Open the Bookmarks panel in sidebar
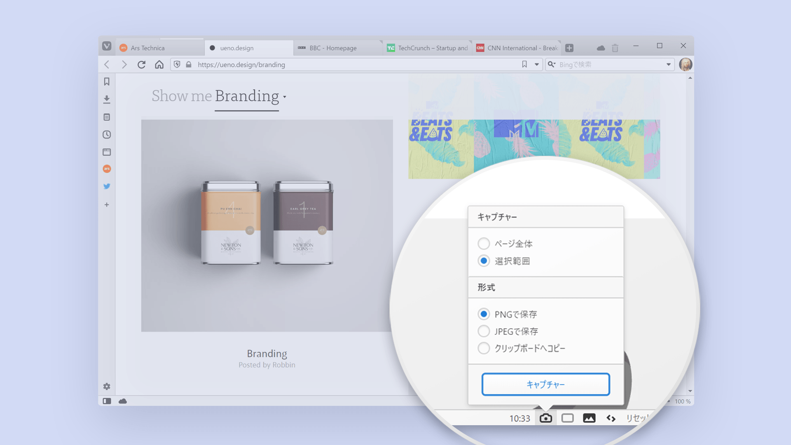791x445 pixels. click(x=107, y=82)
